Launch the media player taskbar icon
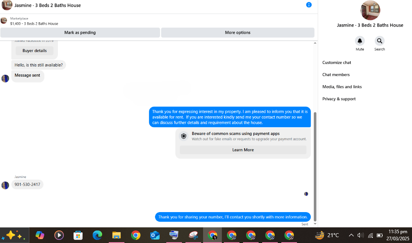 pos(59,235)
